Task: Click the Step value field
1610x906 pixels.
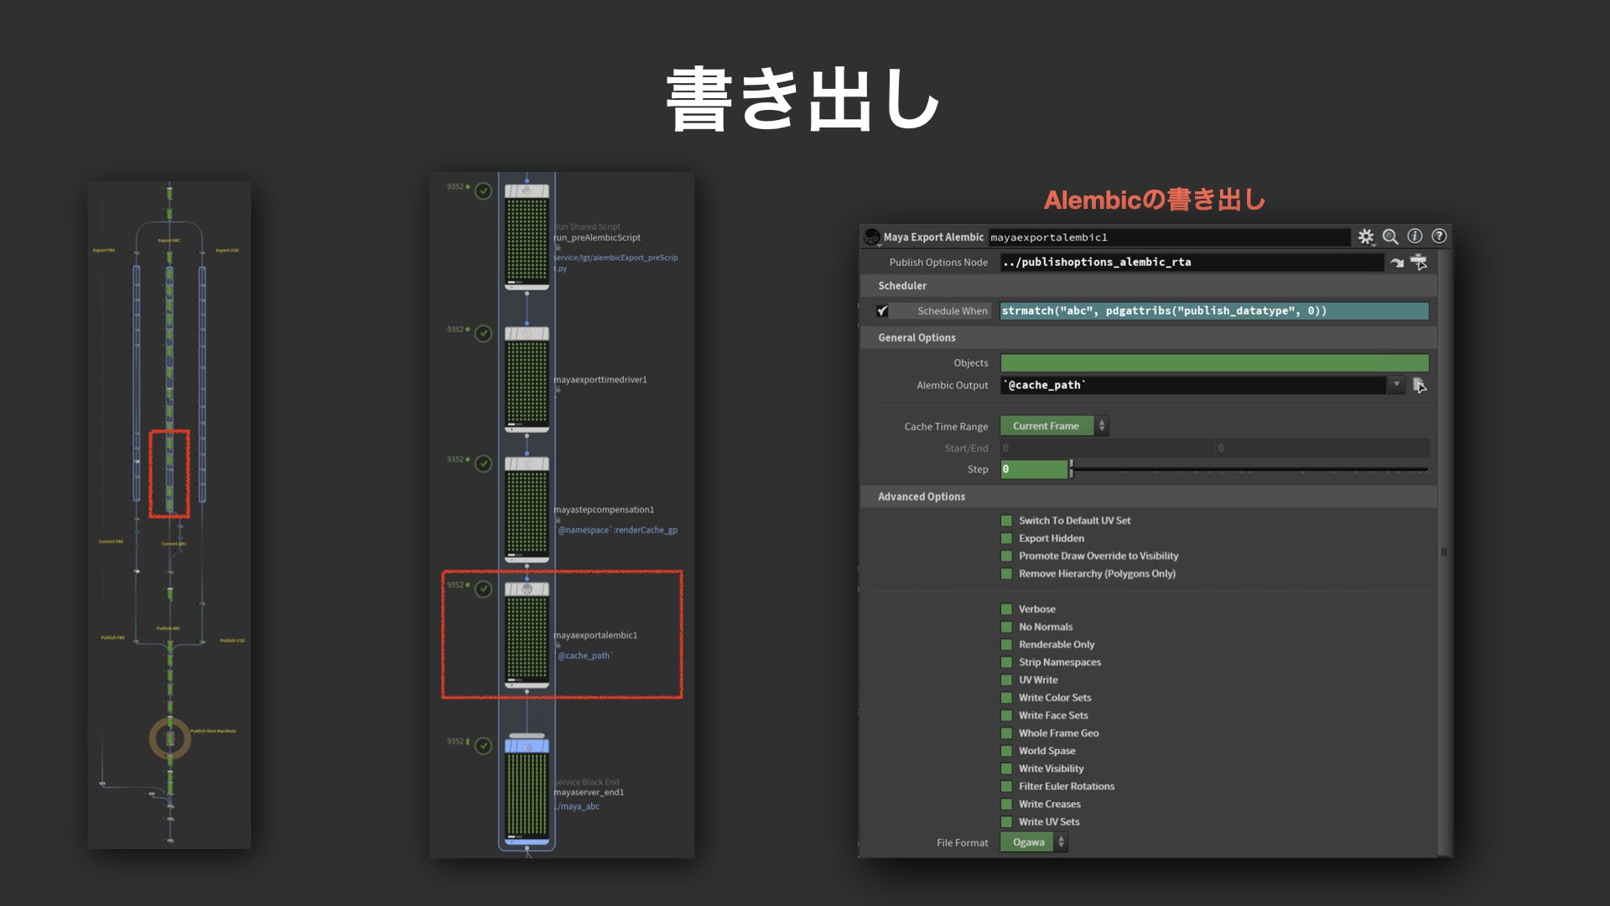Action: click(x=1034, y=470)
